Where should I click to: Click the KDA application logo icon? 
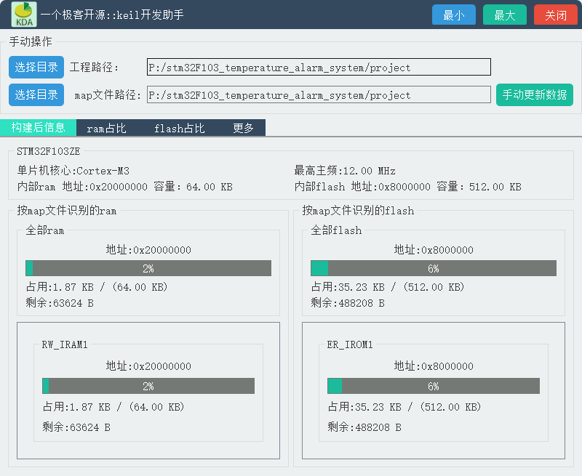(23, 13)
